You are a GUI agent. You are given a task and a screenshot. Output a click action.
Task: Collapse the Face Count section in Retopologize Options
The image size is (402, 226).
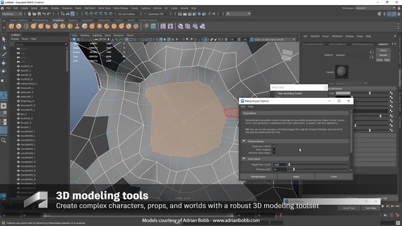pos(244,159)
